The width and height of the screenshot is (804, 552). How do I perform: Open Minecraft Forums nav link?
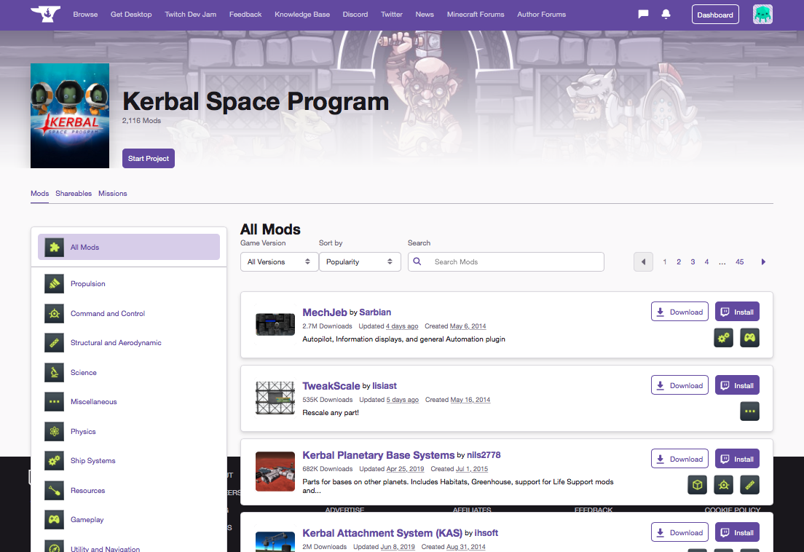pos(476,15)
